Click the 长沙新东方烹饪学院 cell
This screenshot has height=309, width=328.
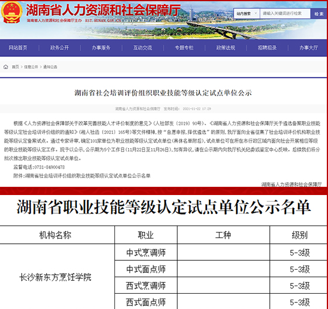55,277
